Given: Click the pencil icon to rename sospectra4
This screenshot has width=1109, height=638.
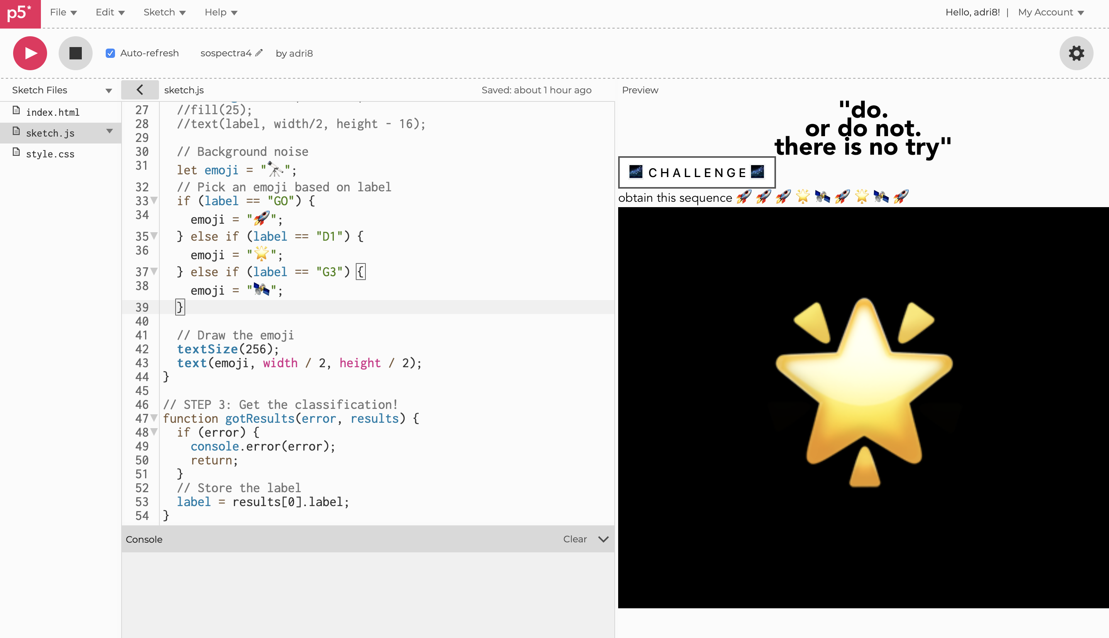Looking at the screenshot, I should click(x=259, y=53).
